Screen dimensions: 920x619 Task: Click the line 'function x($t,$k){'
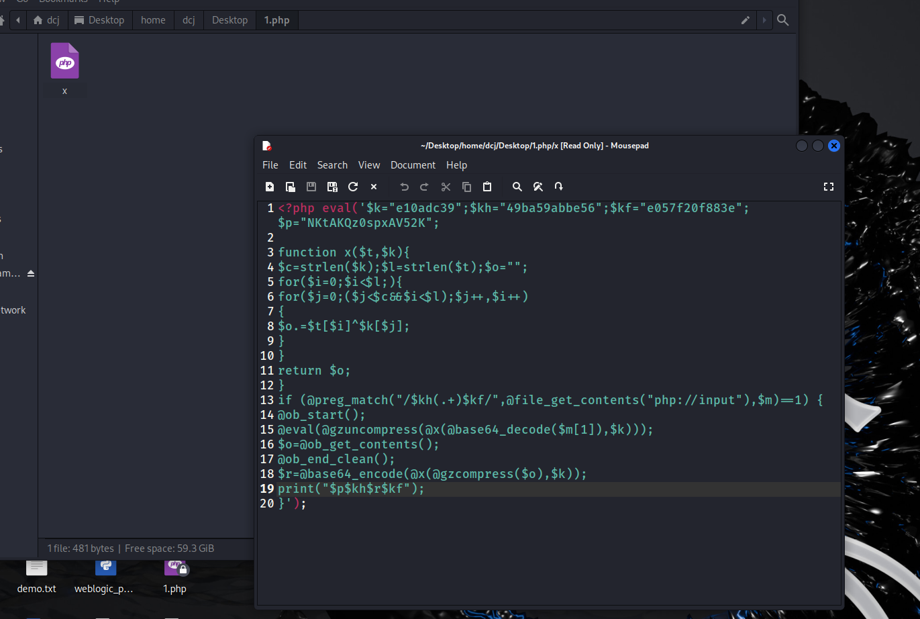coord(344,252)
